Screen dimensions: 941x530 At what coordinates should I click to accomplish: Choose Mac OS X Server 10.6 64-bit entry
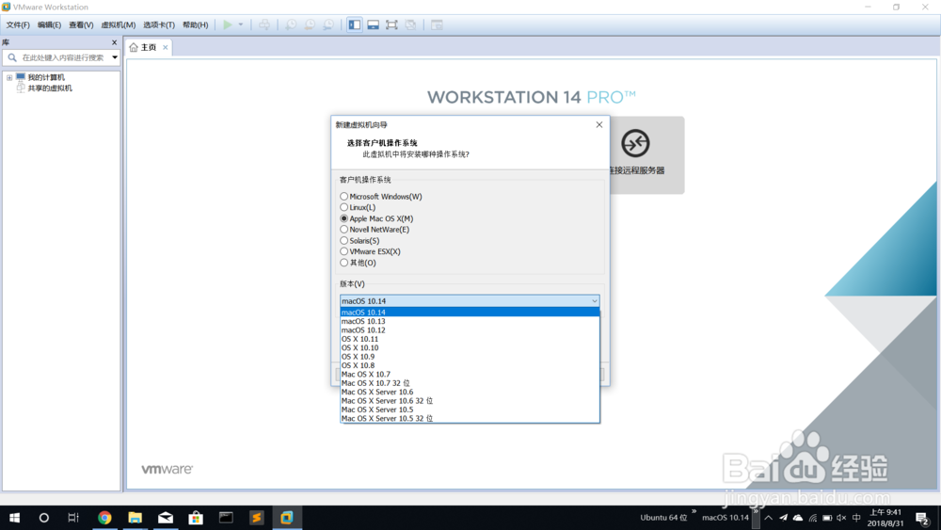470,392
